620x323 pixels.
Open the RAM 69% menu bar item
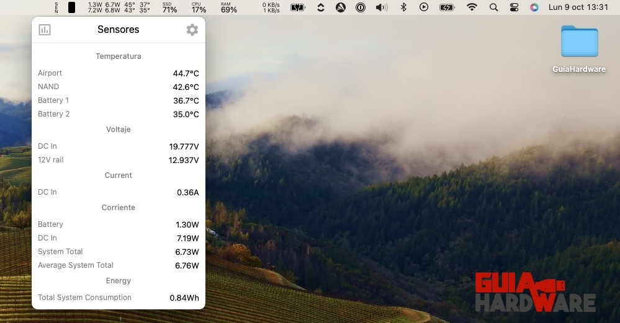[x=228, y=7]
